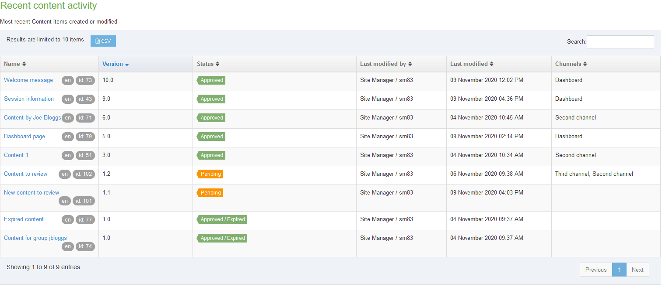Click the 'id: 73' badge on Welcome message row
This screenshot has height=287, width=662.
coord(85,80)
